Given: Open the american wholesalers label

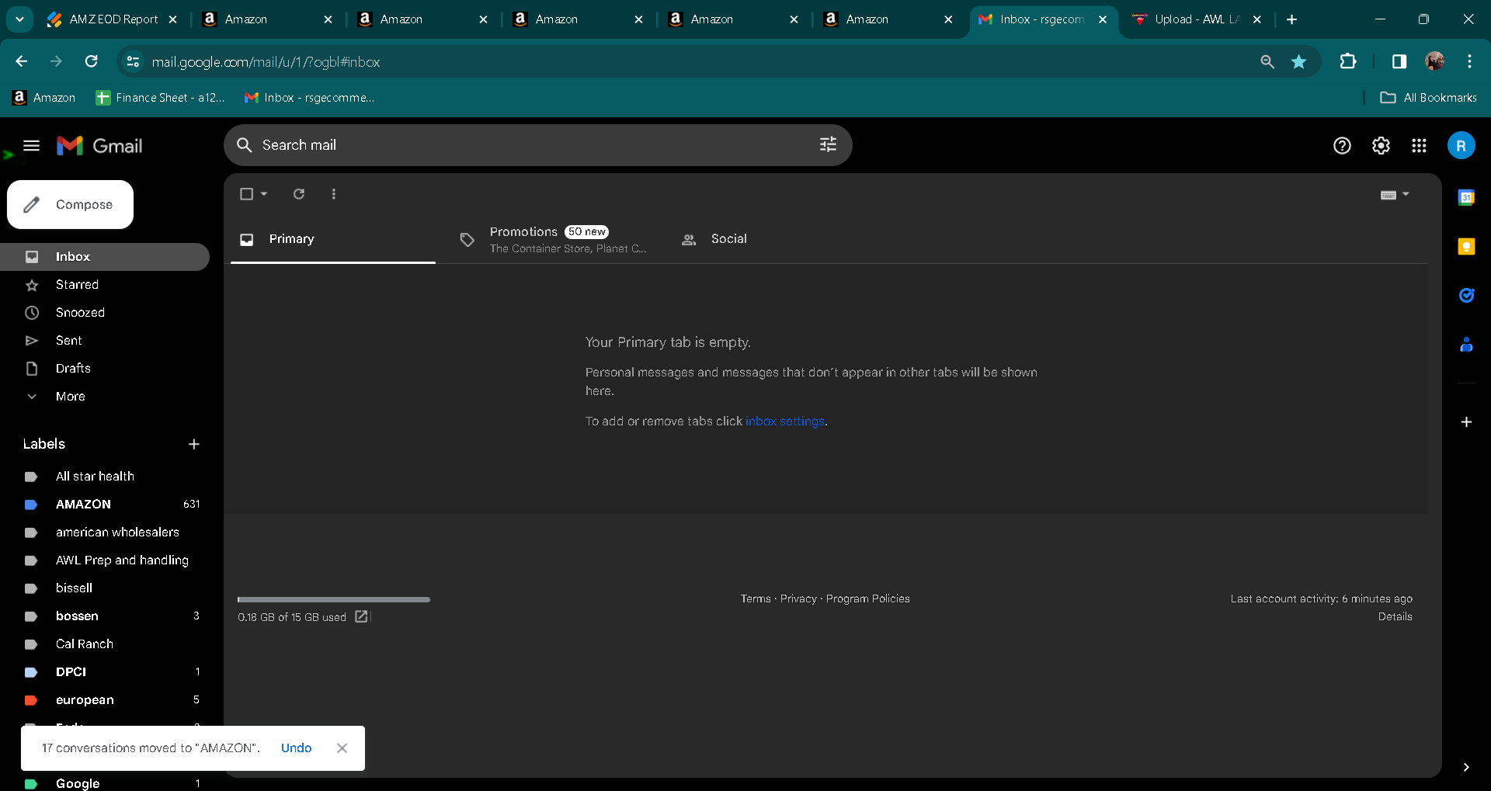Looking at the screenshot, I should tap(105, 533).
